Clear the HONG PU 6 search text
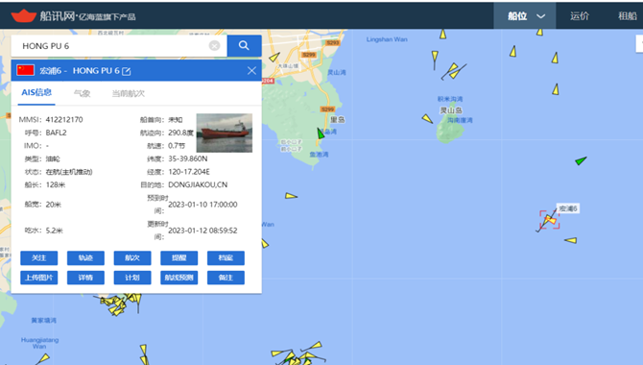The height and width of the screenshot is (365, 643). tap(214, 45)
